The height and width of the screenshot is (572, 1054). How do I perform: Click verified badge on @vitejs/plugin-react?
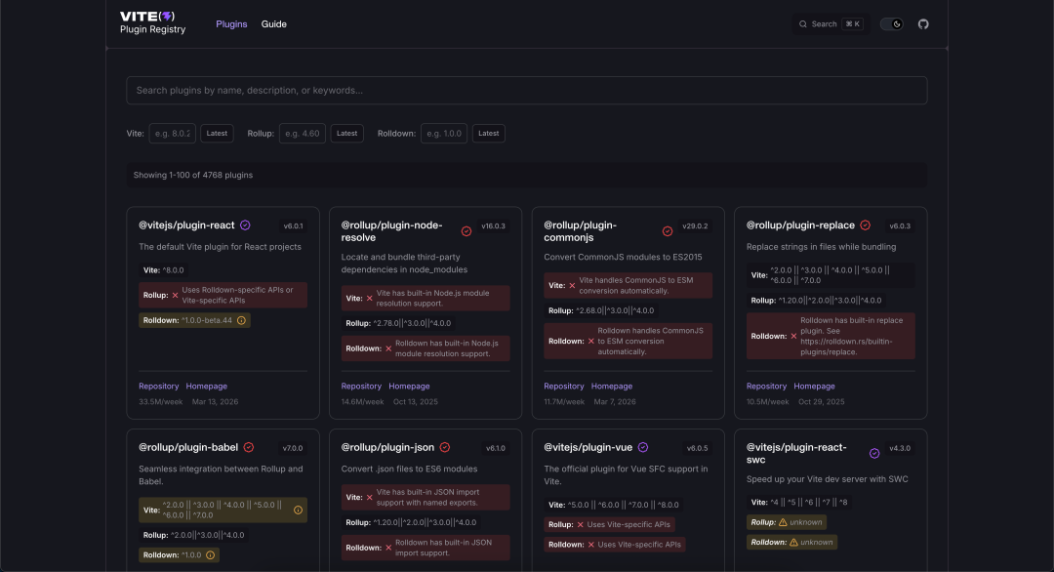tap(245, 225)
